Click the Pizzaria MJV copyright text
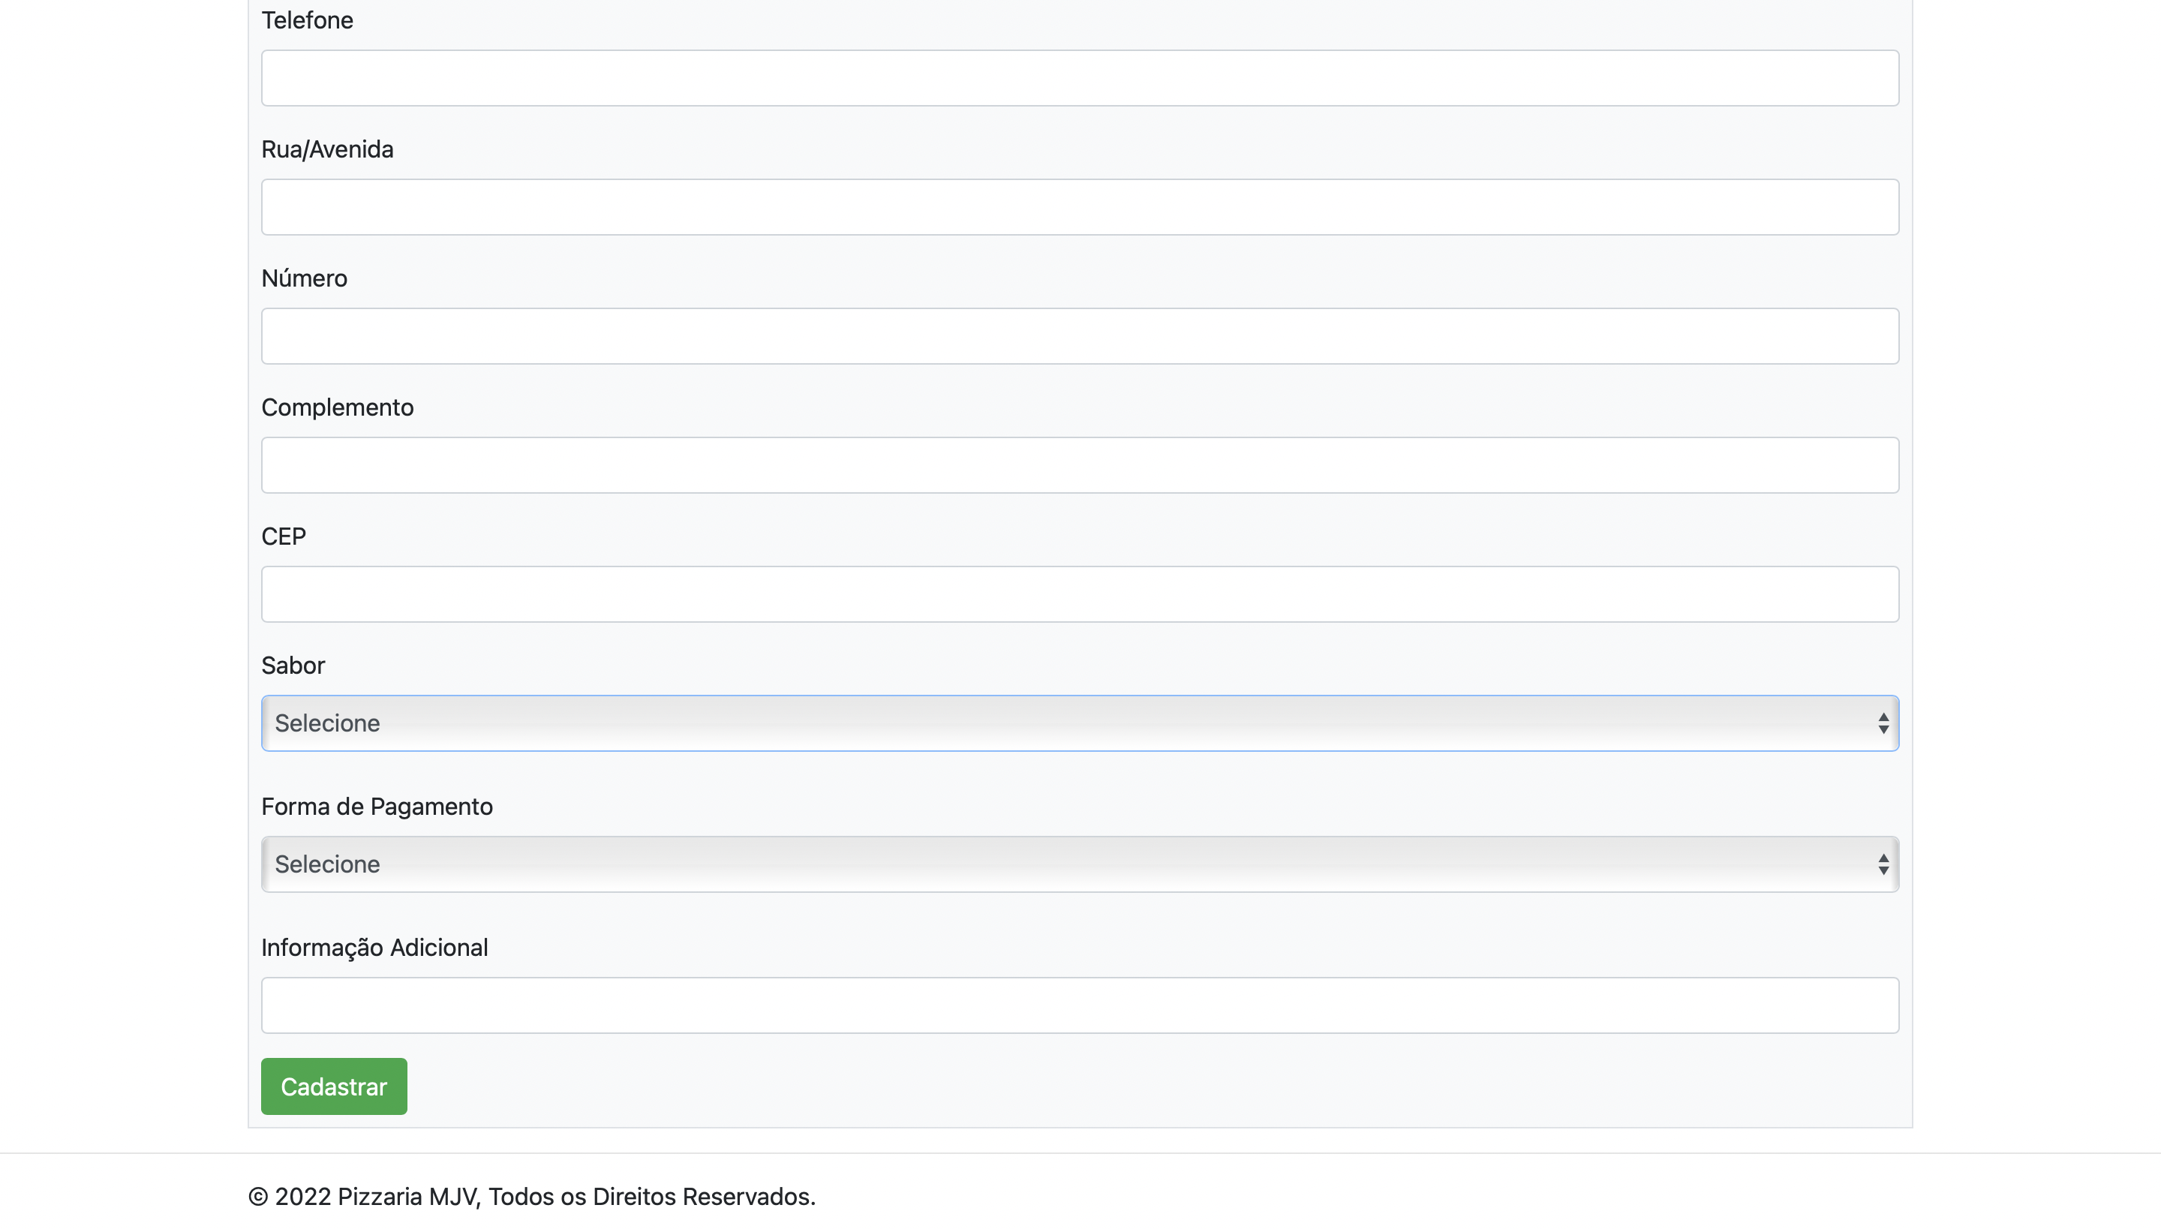Viewport: 2161px width, 1229px height. click(532, 1196)
